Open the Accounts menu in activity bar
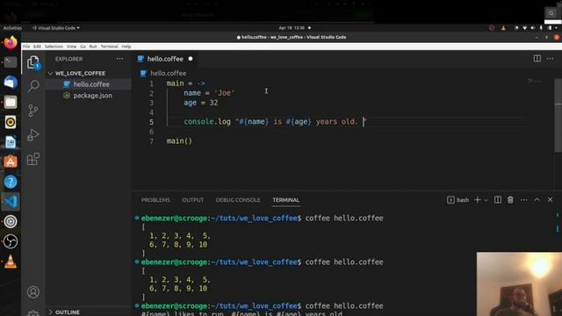 tap(33, 292)
